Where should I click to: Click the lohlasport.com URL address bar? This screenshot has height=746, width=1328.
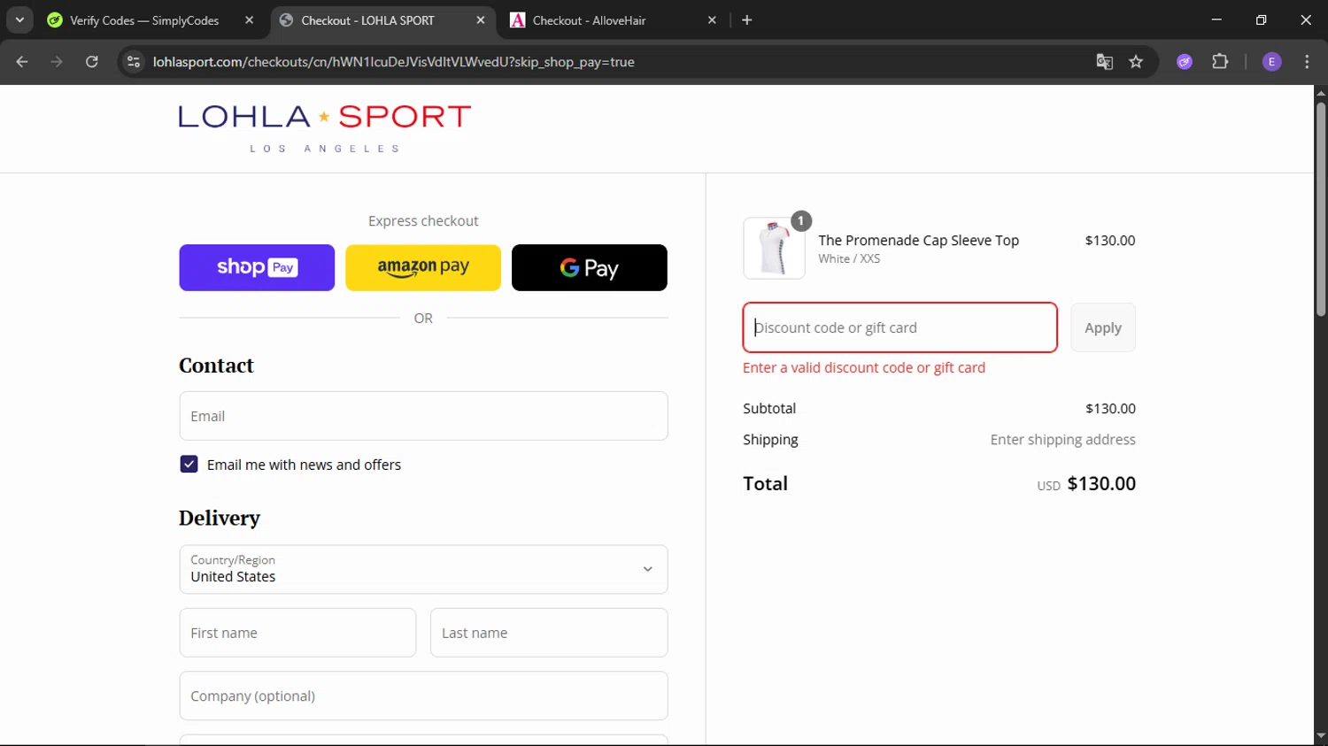(393, 62)
